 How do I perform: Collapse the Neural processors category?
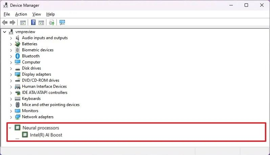tap(10, 128)
